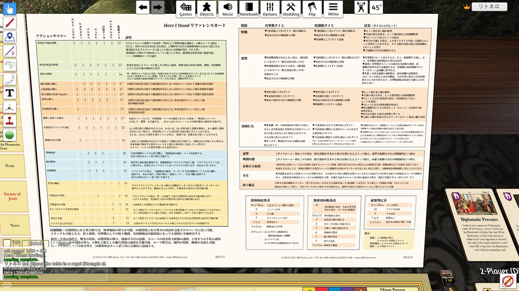519x291 pixels.
Task: Open the Games menu
Action: (186, 9)
